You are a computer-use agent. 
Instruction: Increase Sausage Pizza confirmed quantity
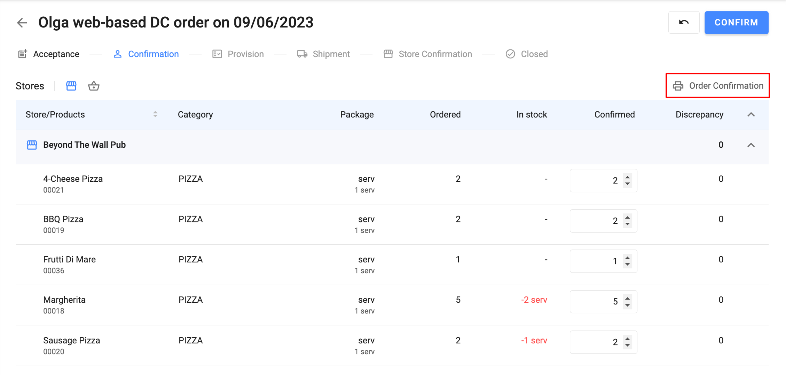pyautogui.click(x=628, y=339)
